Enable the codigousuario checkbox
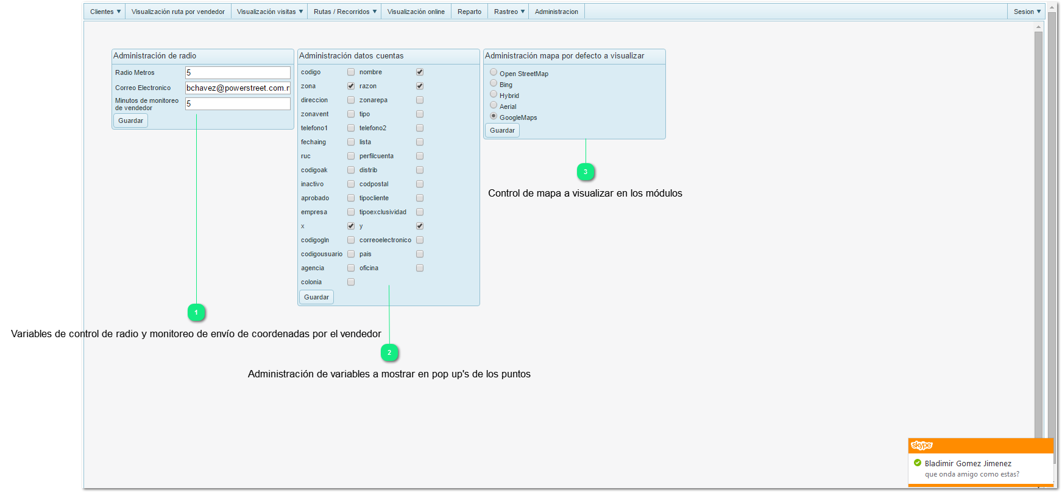The width and height of the screenshot is (1062, 493). [x=351, y=254]
